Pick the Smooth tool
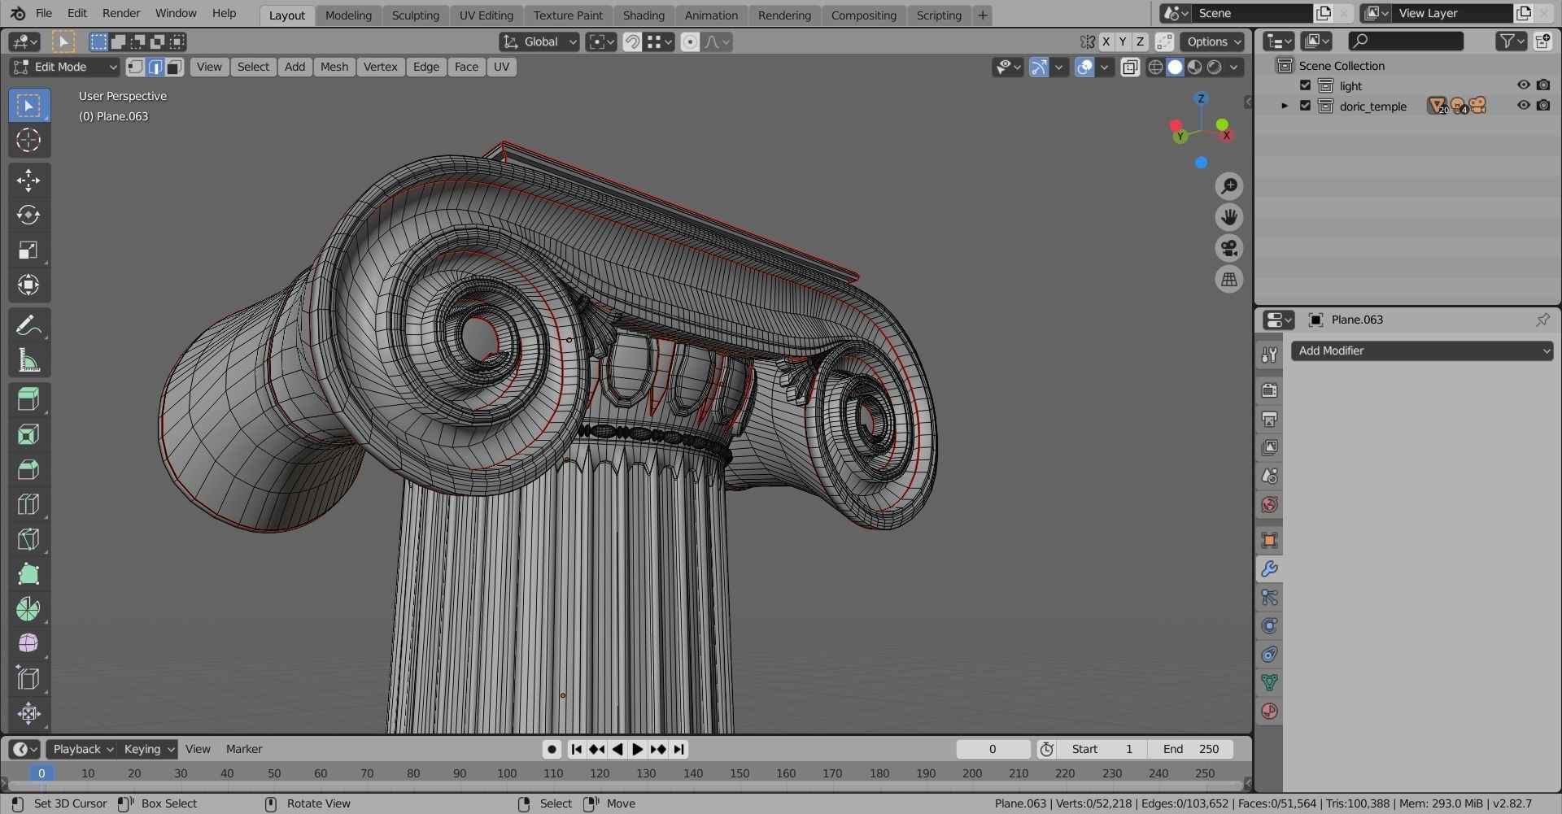Image resolution: width=1562 pixels, height=814 pixels. coord(28,644)
